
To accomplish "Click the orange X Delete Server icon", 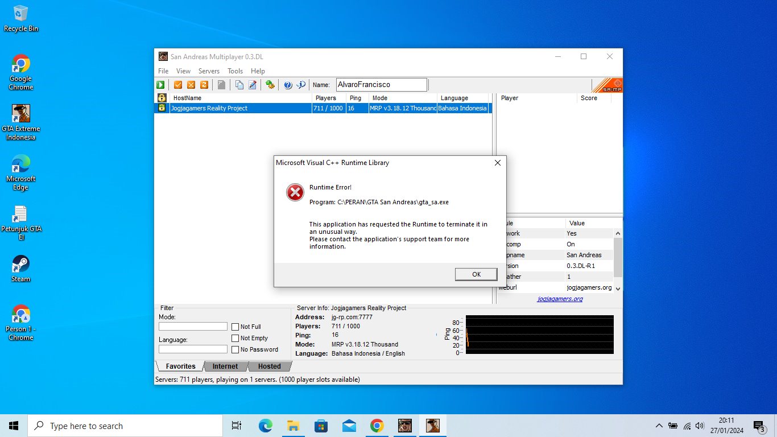I will tap(191, 85).
